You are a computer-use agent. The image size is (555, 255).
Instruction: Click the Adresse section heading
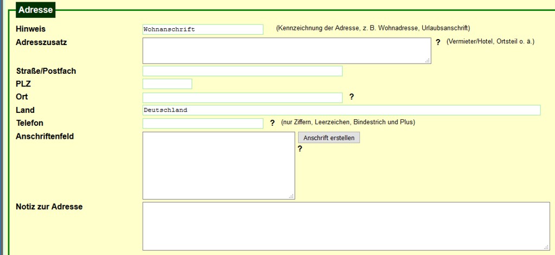pos(36,9)
